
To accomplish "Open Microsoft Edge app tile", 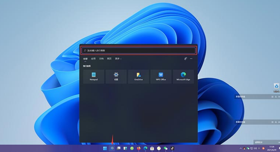I will 183,77.
